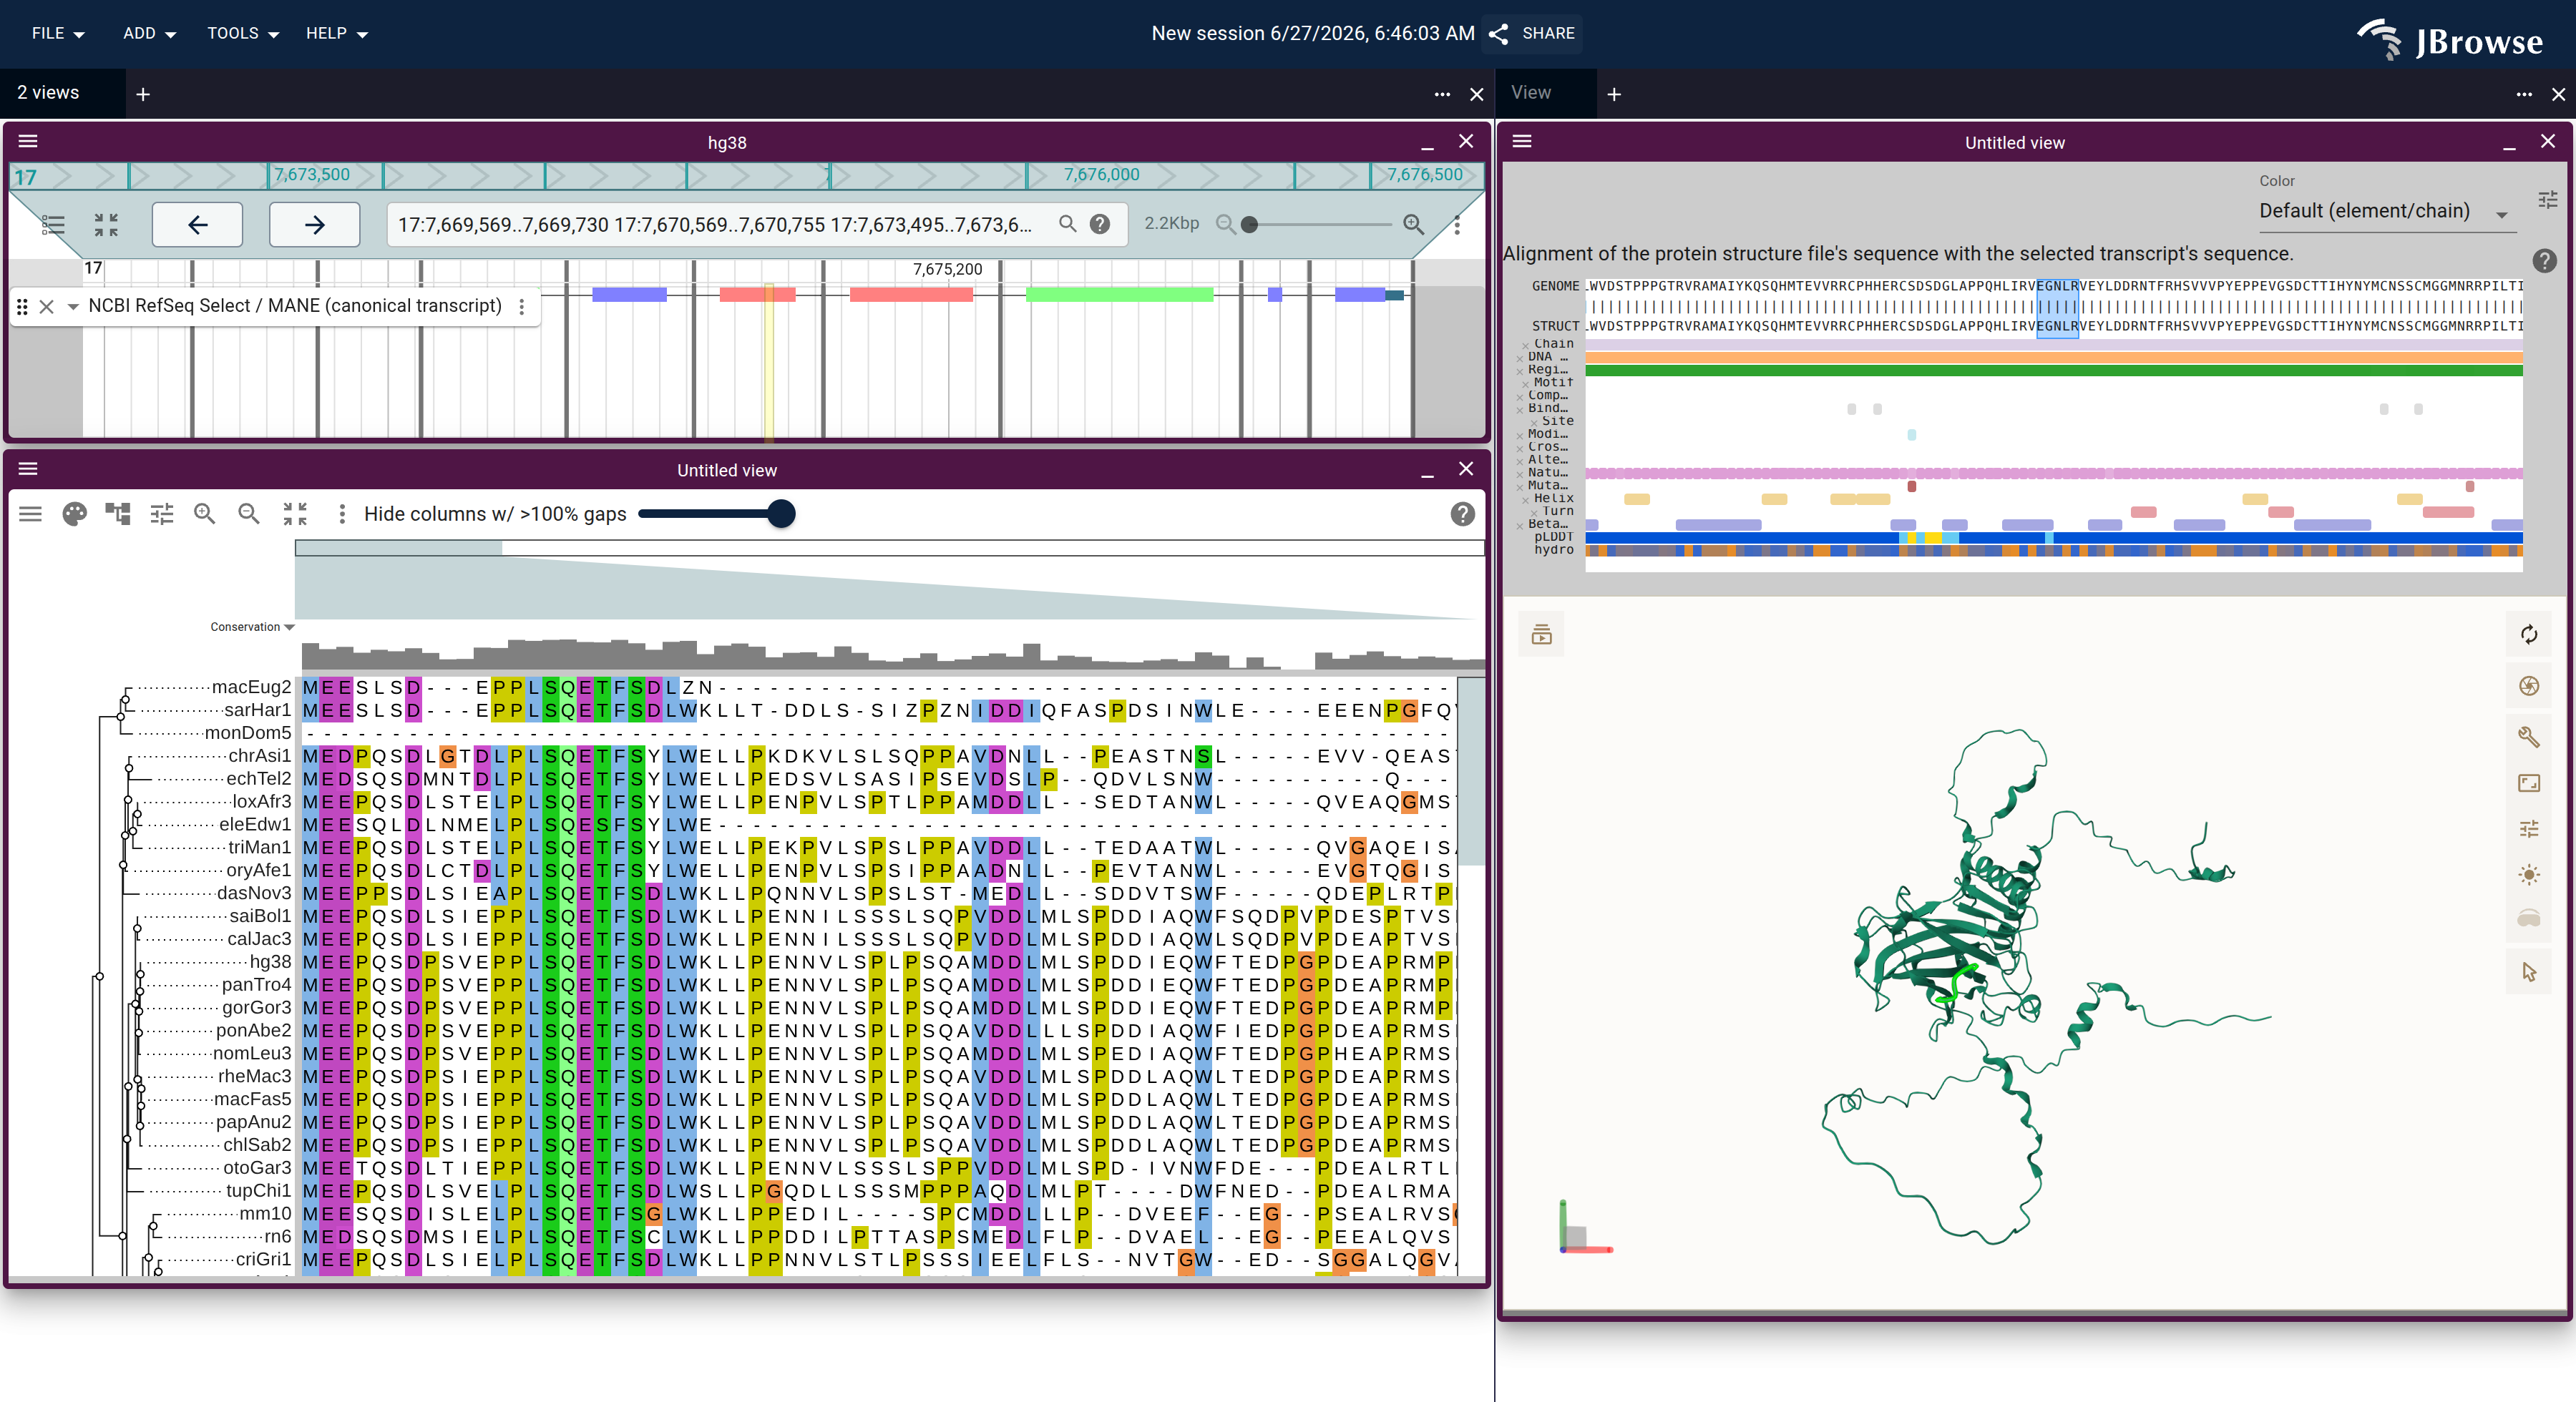This screenshot has width=2576, height=1402.
Task: Open protein view settings sliders icon
Action: [x=2548, y=200]
